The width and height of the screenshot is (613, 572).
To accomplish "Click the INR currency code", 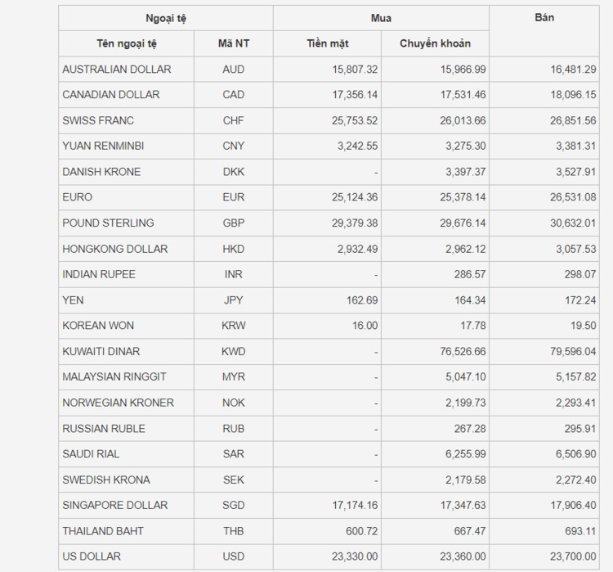I will (234, 274).
